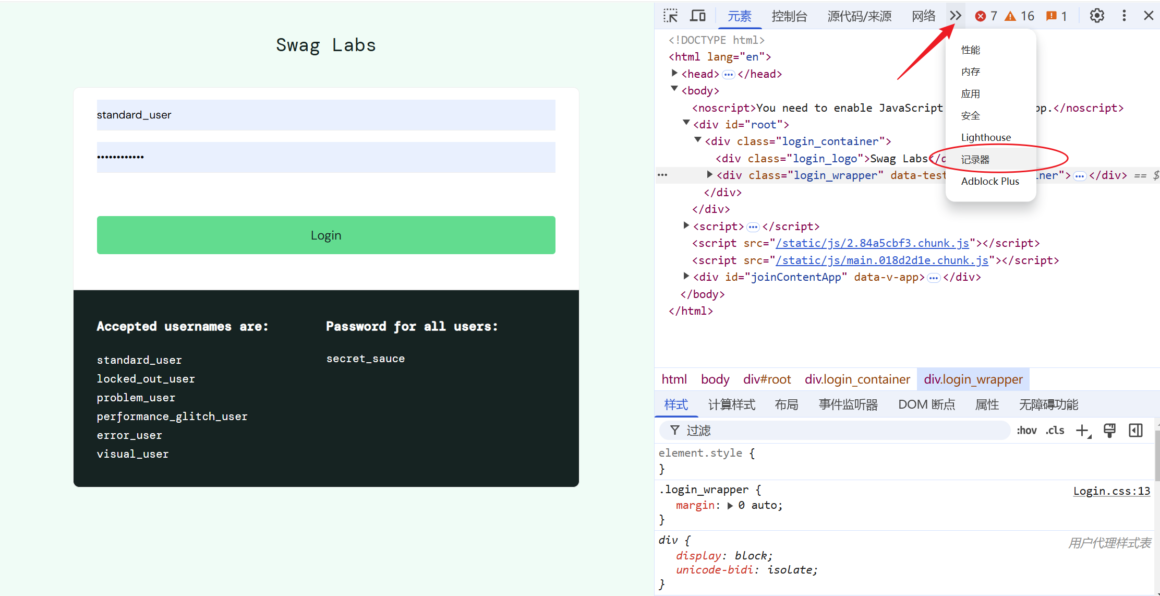Image resolution: width=1160 pixels, height=596 pixels.
Task: Toggle the device toolbar icon
Action: point(697,16)
